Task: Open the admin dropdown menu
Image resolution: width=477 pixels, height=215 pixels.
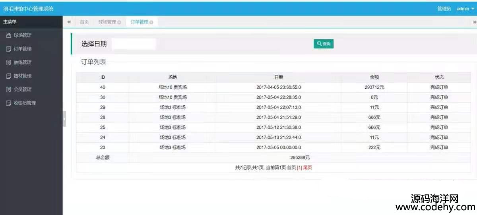Action: 465,9
